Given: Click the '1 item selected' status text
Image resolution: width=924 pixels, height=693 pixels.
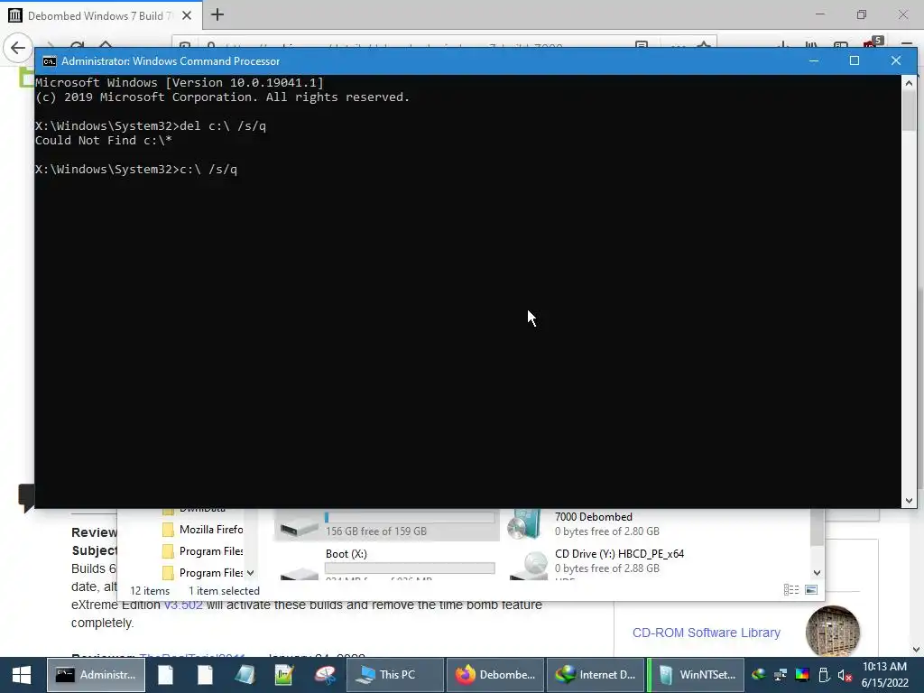Looking at the screenshot, I should (224, 591).
